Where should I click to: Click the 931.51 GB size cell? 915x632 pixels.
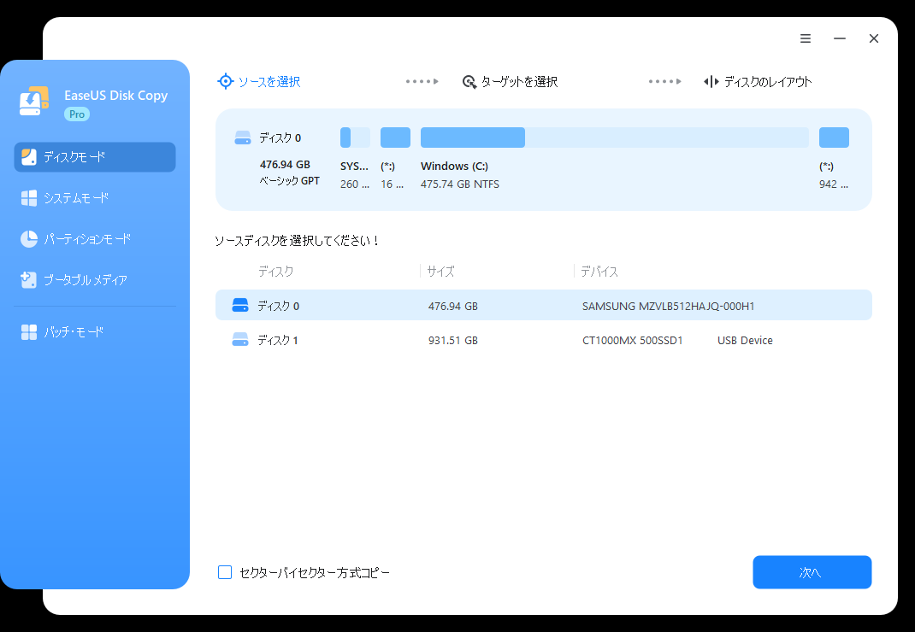point(453,341)
